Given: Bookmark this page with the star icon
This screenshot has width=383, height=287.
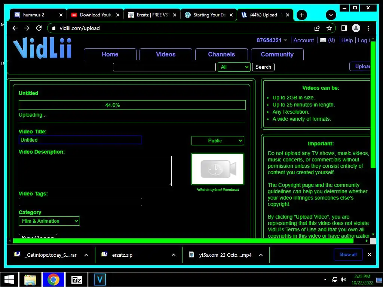Looking at the screenshot, I should pos(329,28).
